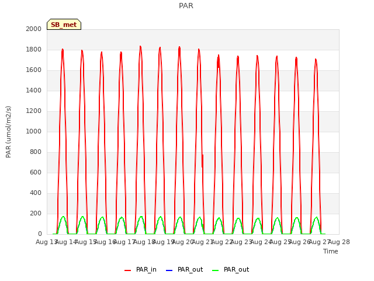Click the green PAR_out legend swatch

tap(216, 270)
